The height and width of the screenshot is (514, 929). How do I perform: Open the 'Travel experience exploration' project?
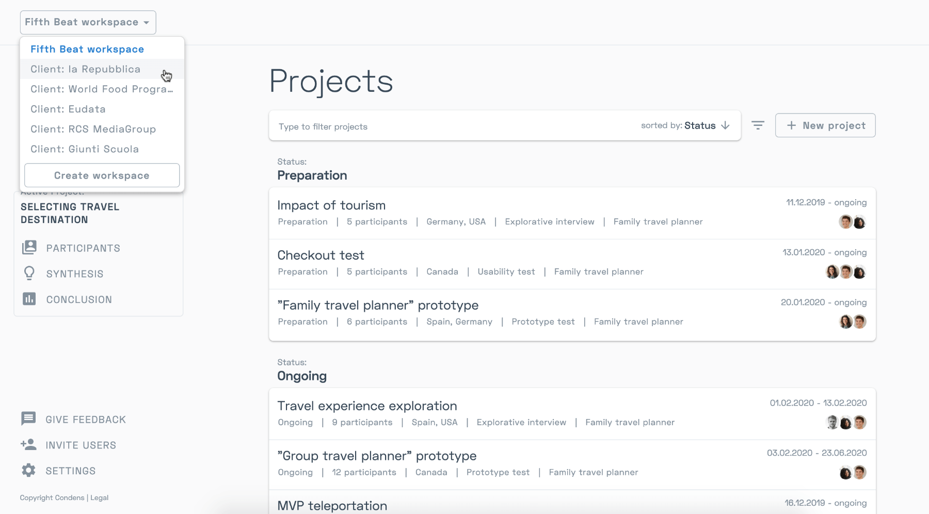(367, 406)
